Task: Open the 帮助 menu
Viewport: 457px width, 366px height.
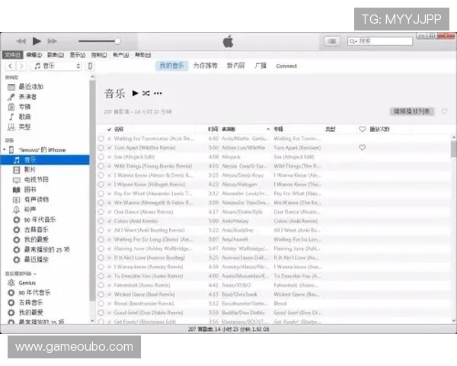Action: coord(143,55)
